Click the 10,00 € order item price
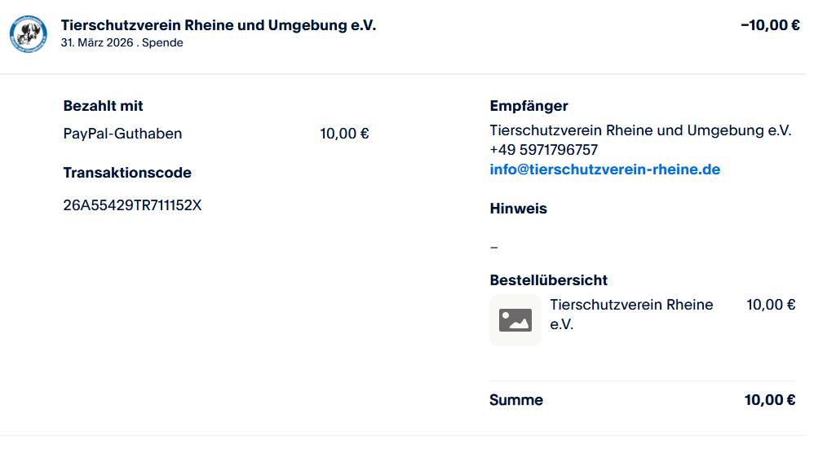 [771, 305]
